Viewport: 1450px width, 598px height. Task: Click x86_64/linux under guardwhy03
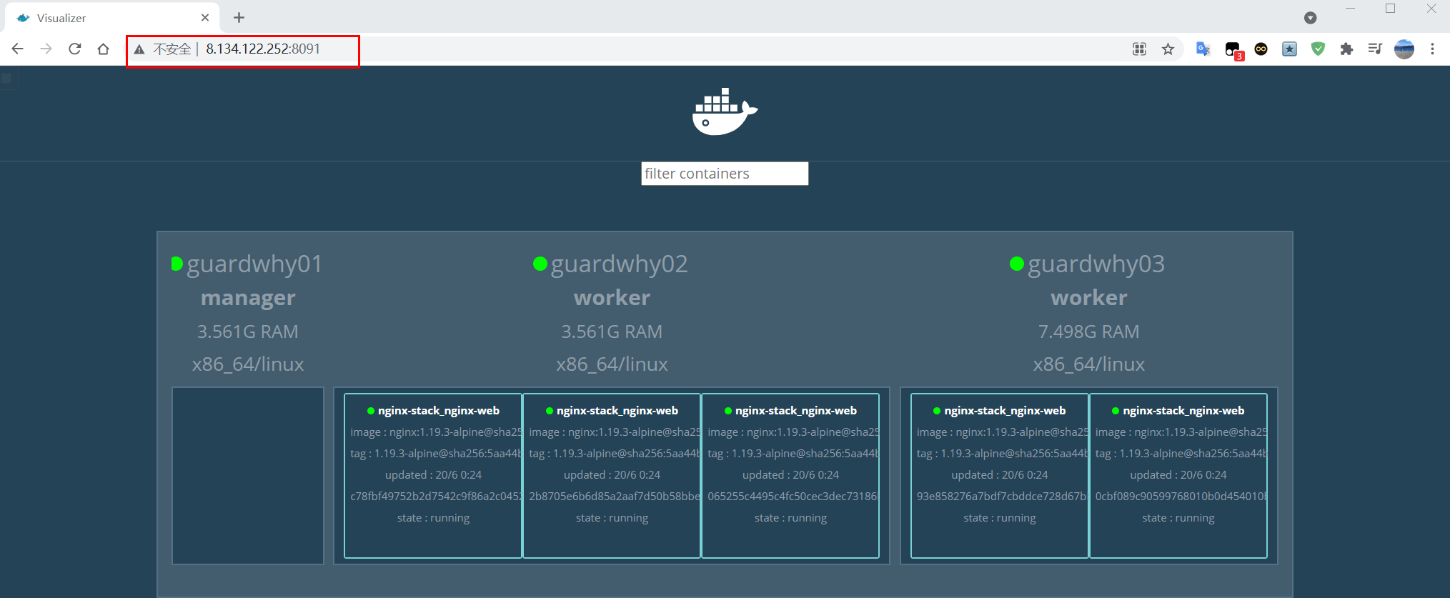click(x=1089, y=364)
